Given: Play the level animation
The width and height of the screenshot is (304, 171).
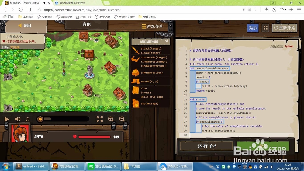Looking at the screenshot, I should click(x=7, y=119).
